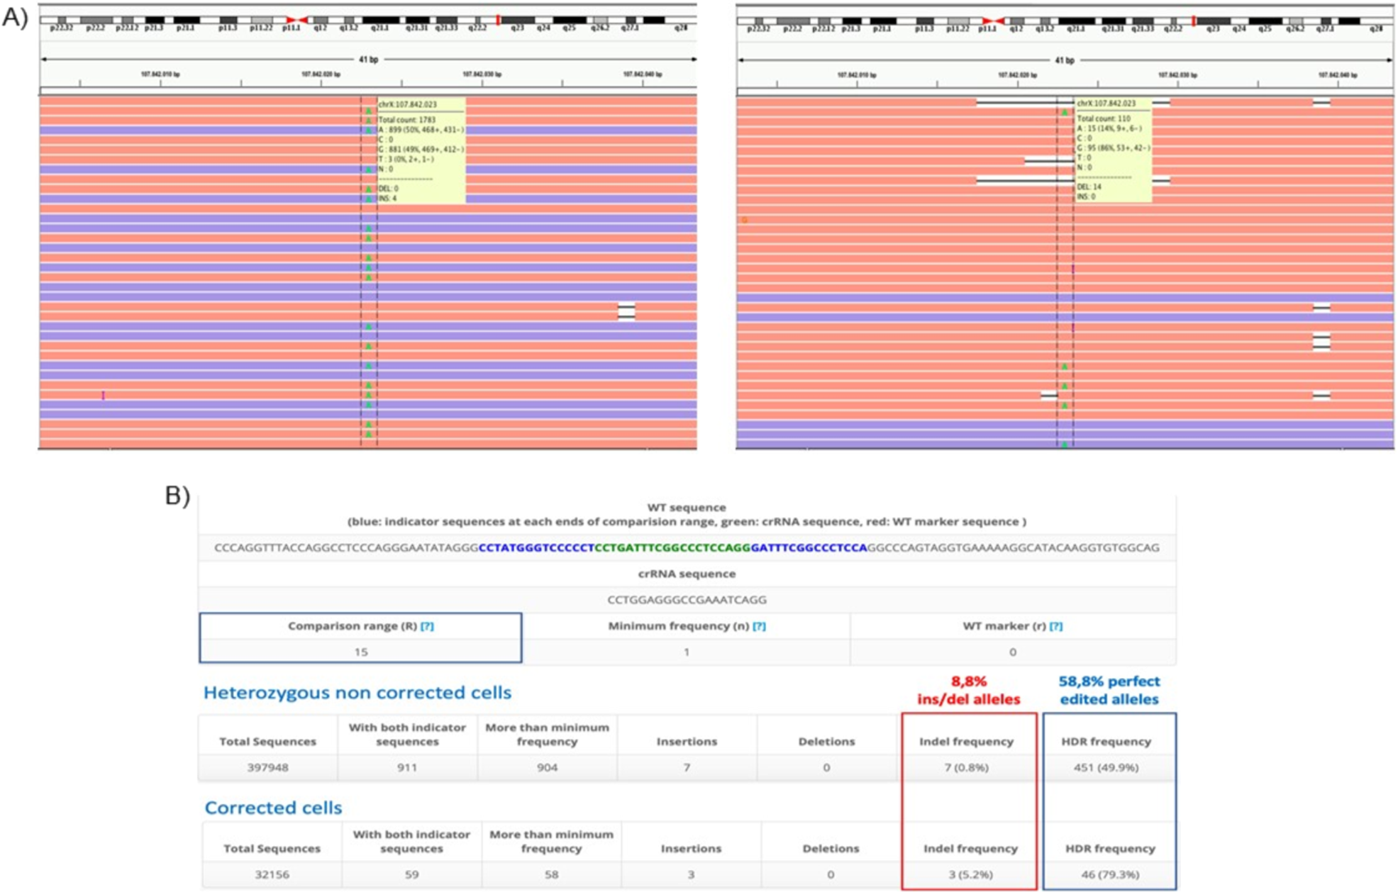Click q21.1 band on left chromosome ideogram
The image size is (1398, 892).
380,21
